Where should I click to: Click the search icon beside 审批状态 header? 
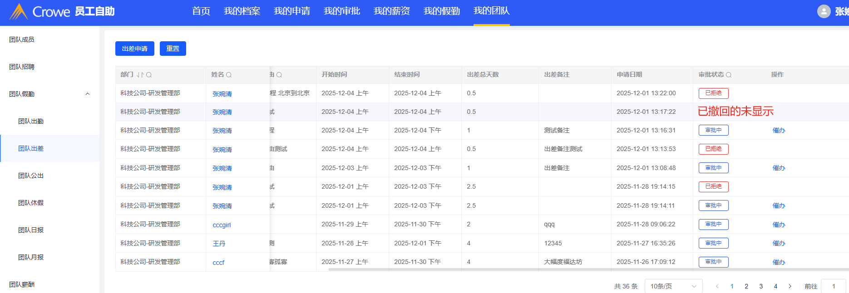tap(729, 75)
